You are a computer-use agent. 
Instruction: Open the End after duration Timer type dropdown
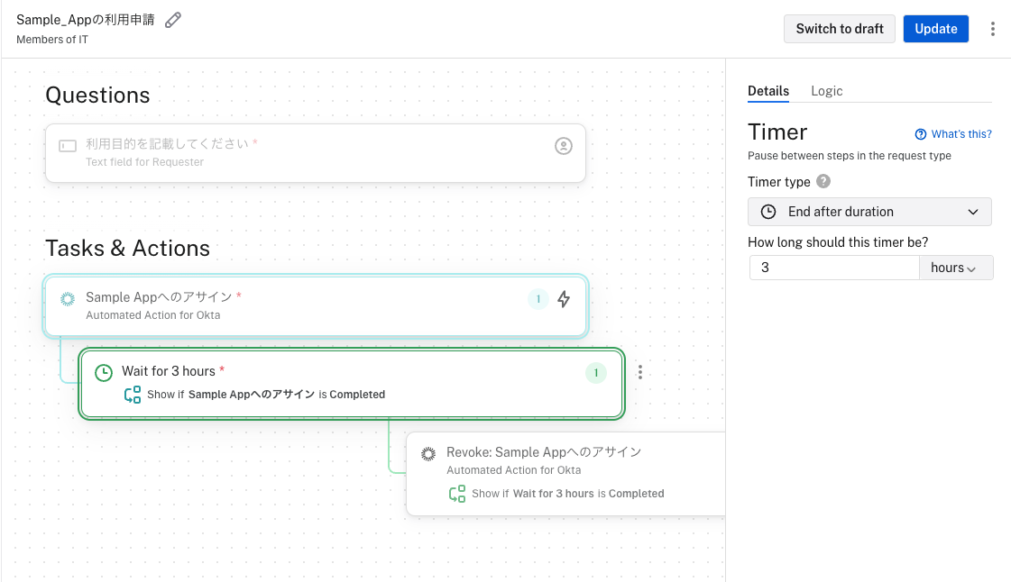[869, 211]
